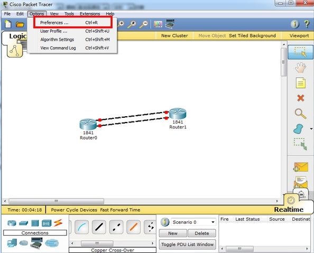Click the Router0 device on the canvas
Screen dimensions: 314x253
click(88, 124)
